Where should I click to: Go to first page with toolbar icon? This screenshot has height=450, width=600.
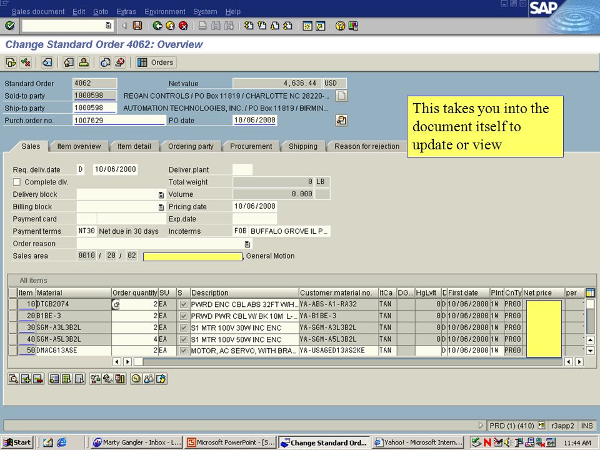click(249, 26)
